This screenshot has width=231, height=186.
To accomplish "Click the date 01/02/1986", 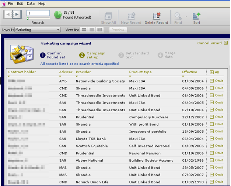I will tap(193, 160).
